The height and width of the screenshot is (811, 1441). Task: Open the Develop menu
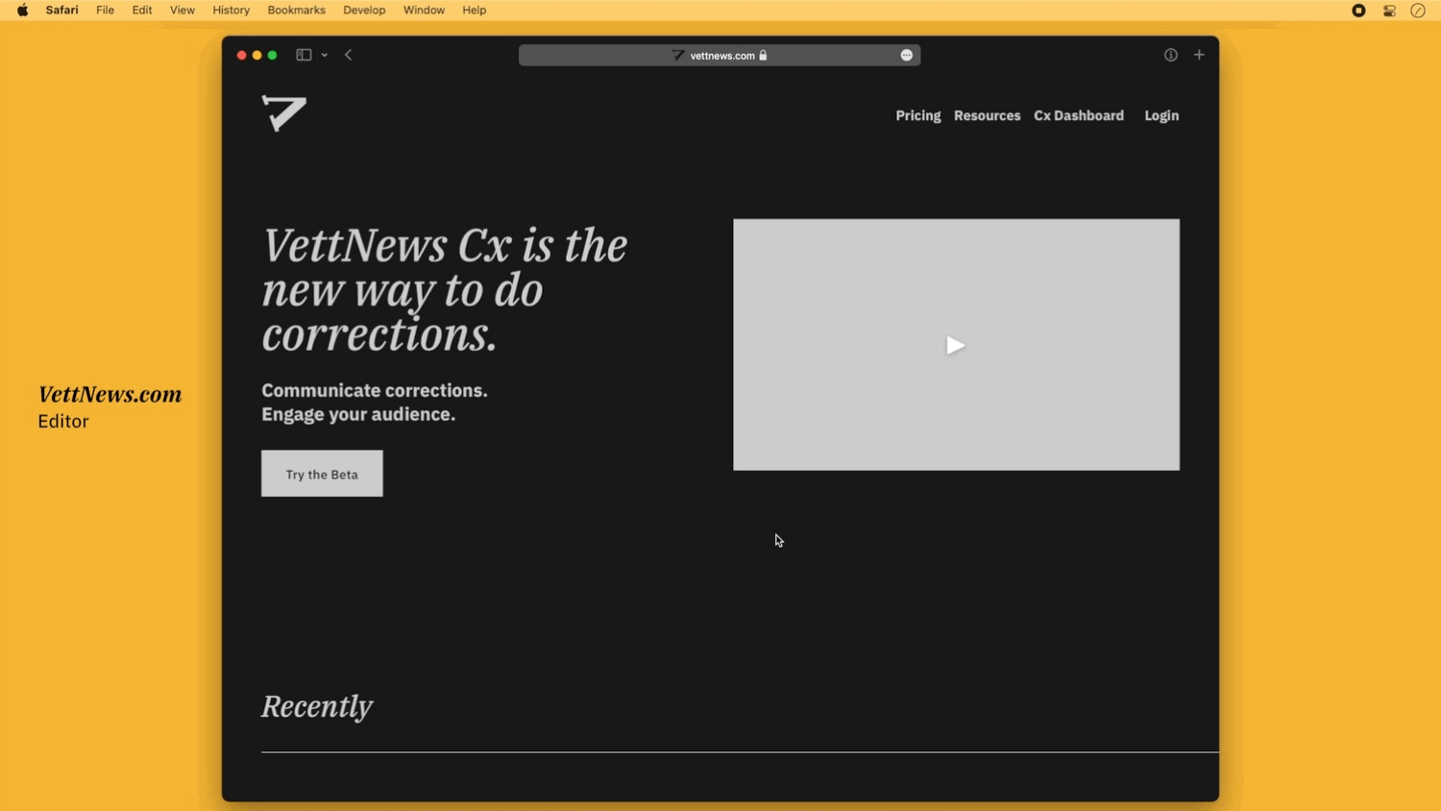point(364,11)
